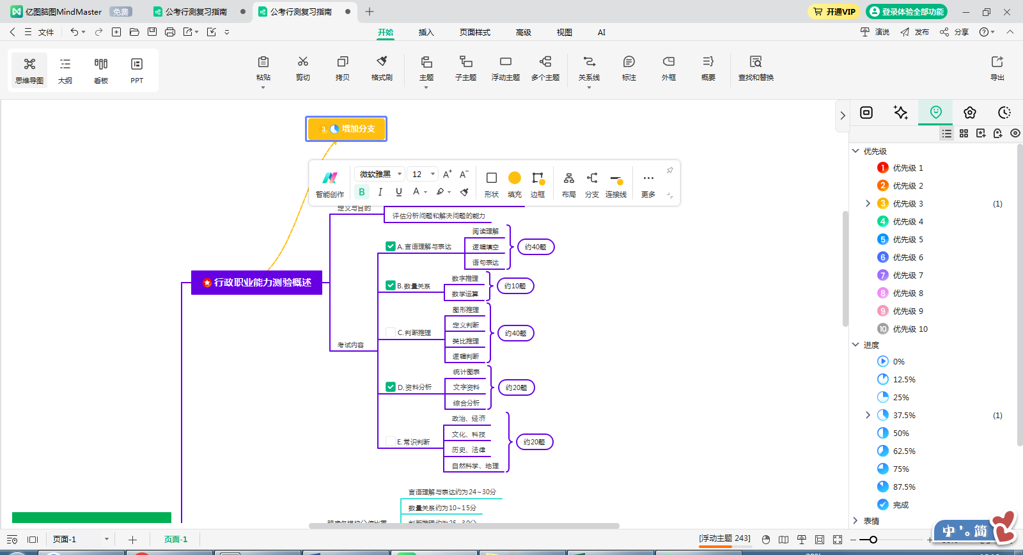The height and width of the screenshot is (555, 1023).
Task: Insert a subtopic with 子主题 icon
Action: [x=465, y=68]
